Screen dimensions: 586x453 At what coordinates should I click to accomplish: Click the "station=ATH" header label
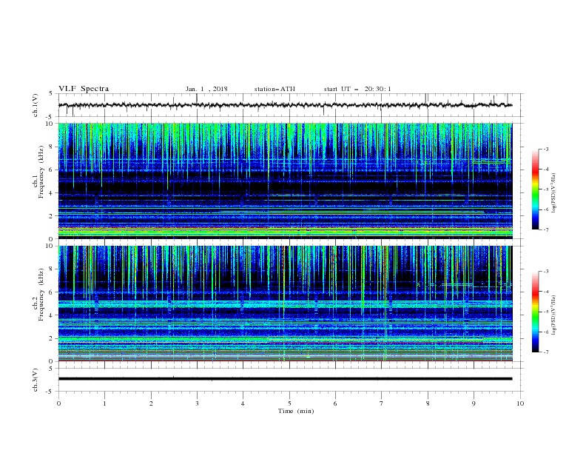275,89
